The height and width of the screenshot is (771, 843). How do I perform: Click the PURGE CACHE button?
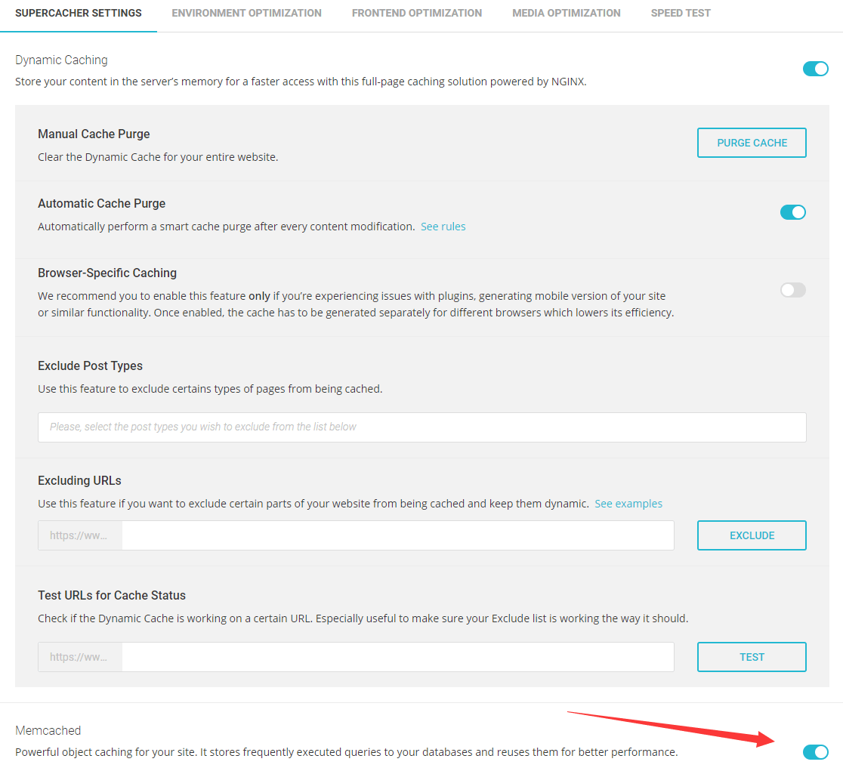751,143
